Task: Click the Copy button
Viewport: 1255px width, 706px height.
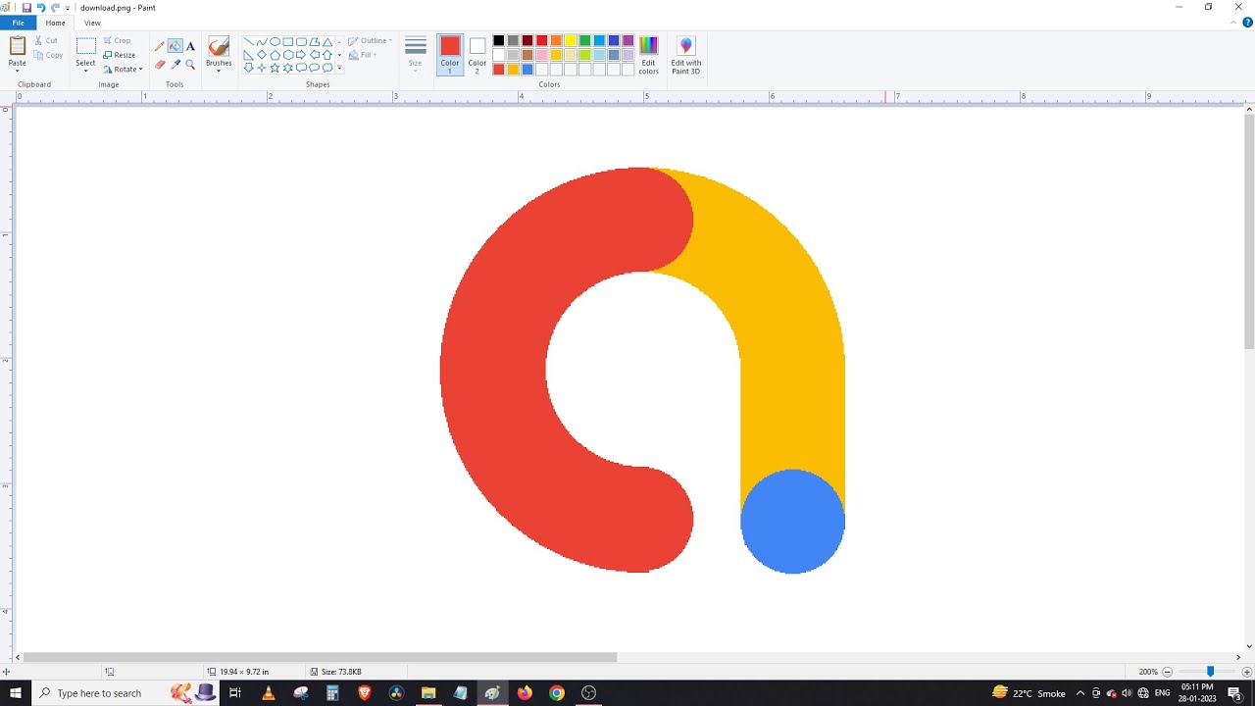Action: (49, 55)
